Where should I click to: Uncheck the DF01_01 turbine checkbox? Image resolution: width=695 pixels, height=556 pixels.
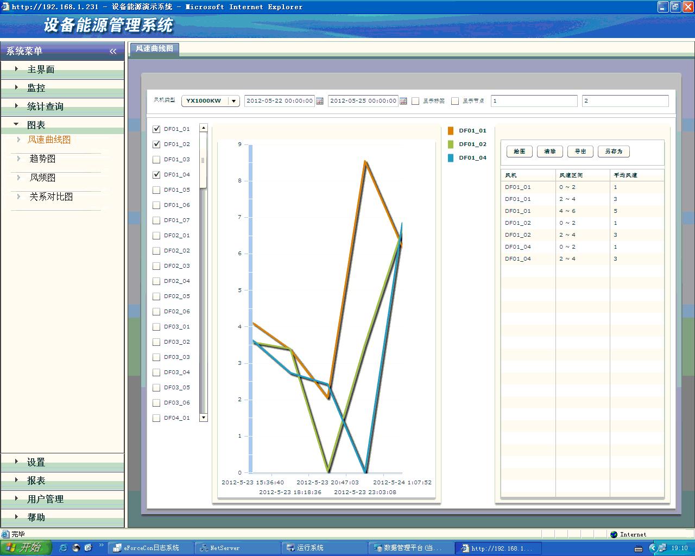156,129
